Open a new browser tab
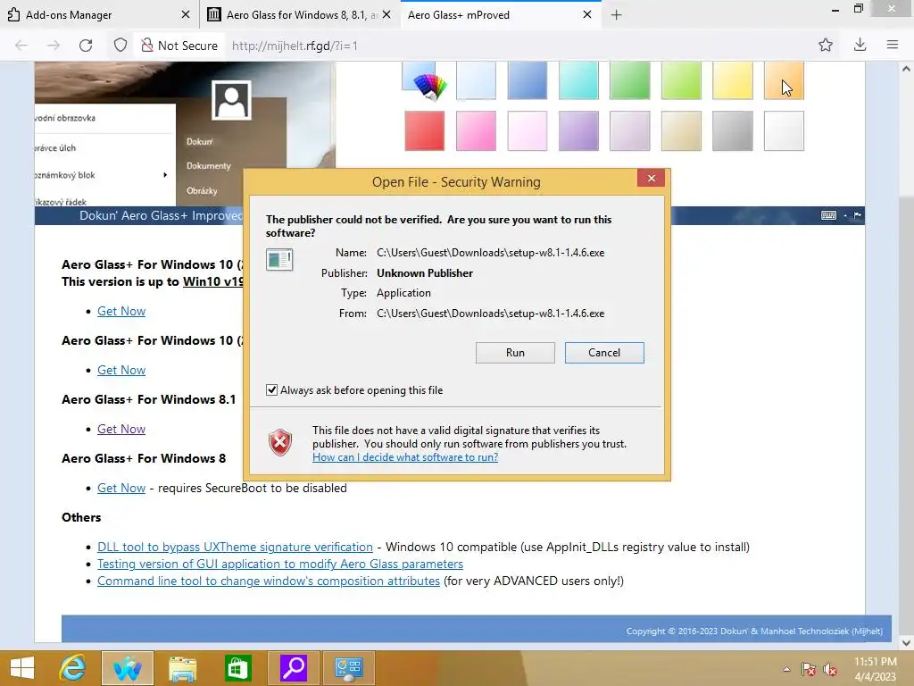 coord(616,15)
